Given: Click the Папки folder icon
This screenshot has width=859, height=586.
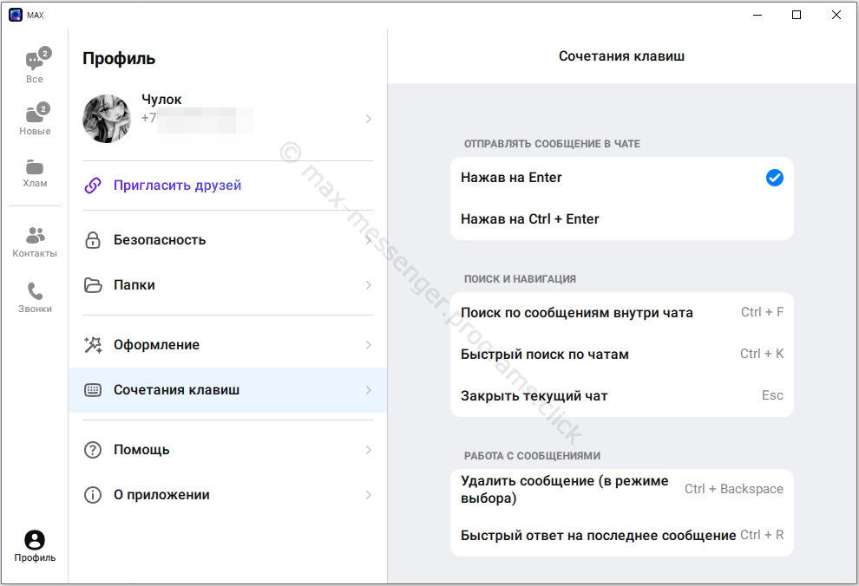Looking at the screenshot, I should [94, 285].
